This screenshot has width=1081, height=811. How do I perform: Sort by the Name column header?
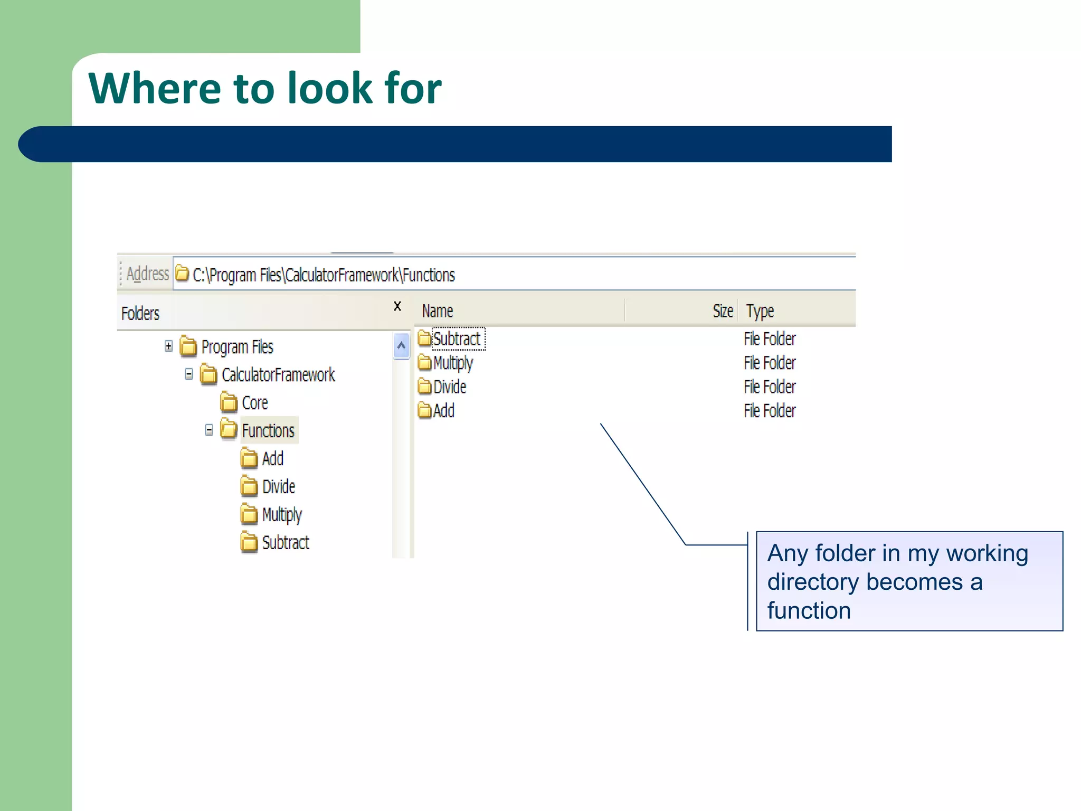pos(438,311)
